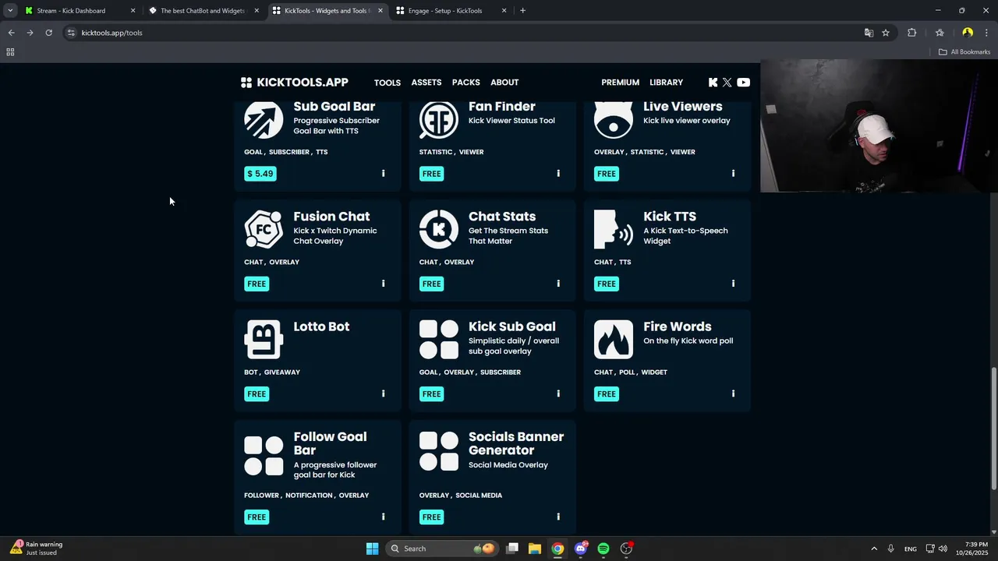Click the Socials Banner Generator shapes icon
Screen dimensions: 998x561
(439, 452)
